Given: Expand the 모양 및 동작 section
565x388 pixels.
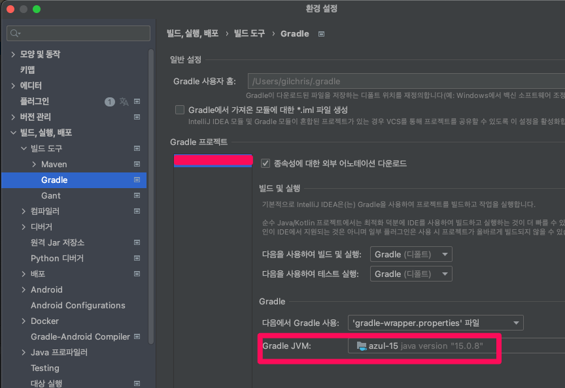Looking at the screenshot, I should click(x=13, y=54).
